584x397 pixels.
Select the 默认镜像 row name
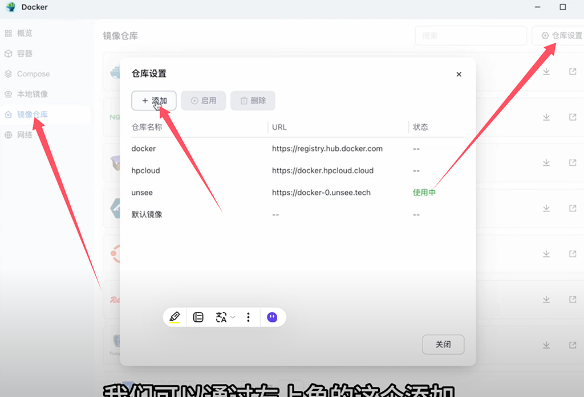147,214
